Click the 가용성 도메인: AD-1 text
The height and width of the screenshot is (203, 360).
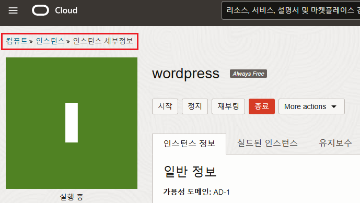(196, 192)
